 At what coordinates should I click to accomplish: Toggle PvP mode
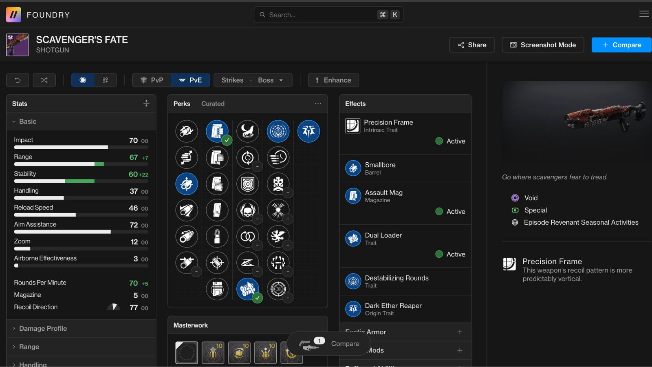pyautogui.click(x=152, y=80)
